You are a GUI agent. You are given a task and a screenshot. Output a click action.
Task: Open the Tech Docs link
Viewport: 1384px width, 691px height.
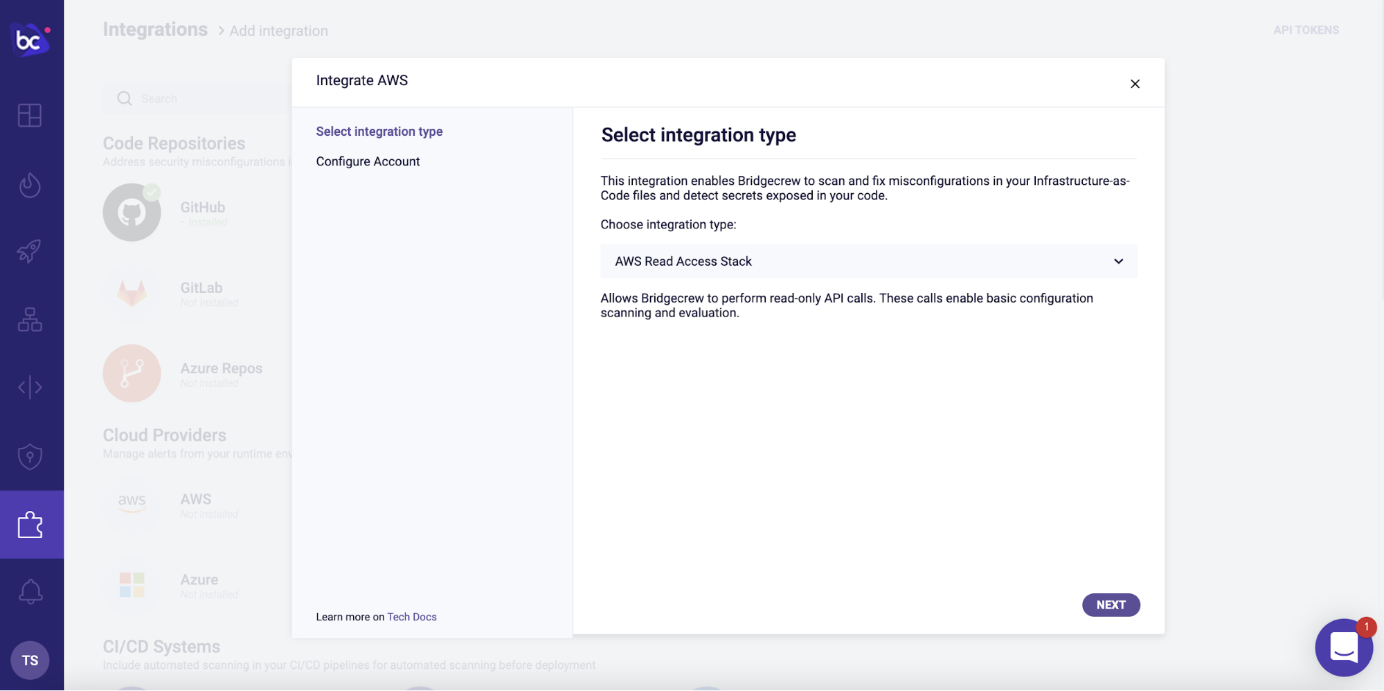412,617
